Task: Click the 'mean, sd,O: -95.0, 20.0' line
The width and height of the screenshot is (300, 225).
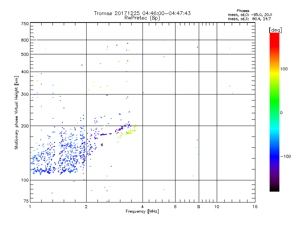Action: pos(250,15)
